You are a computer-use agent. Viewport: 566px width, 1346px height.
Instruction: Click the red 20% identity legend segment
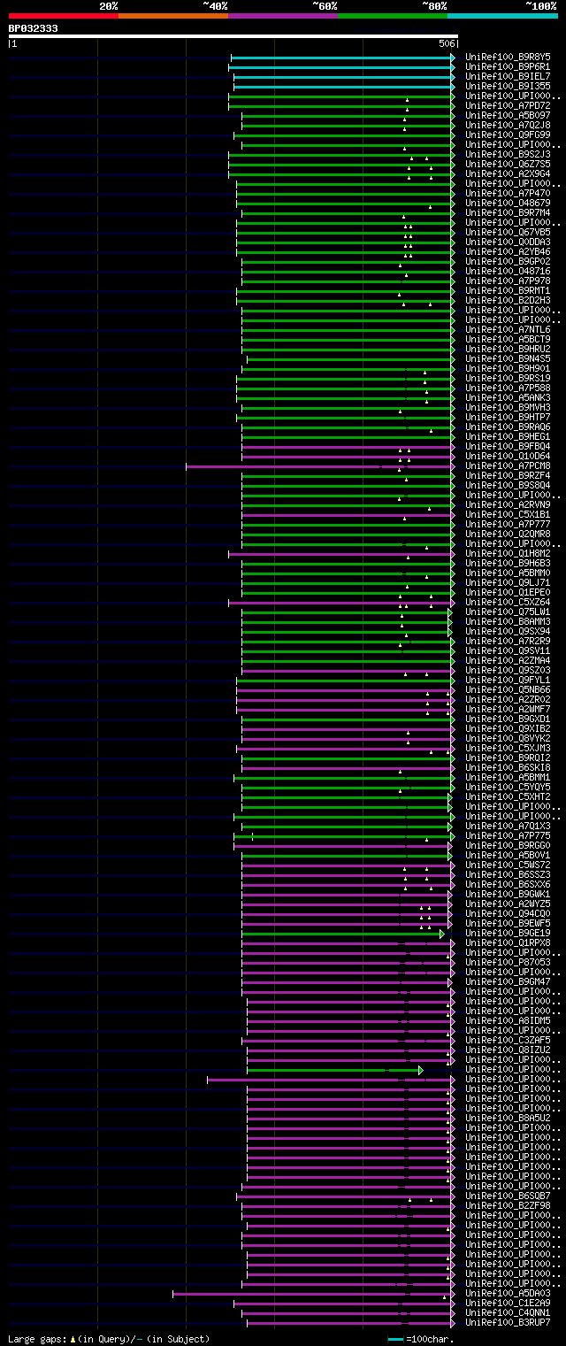(x=64, y=16)
